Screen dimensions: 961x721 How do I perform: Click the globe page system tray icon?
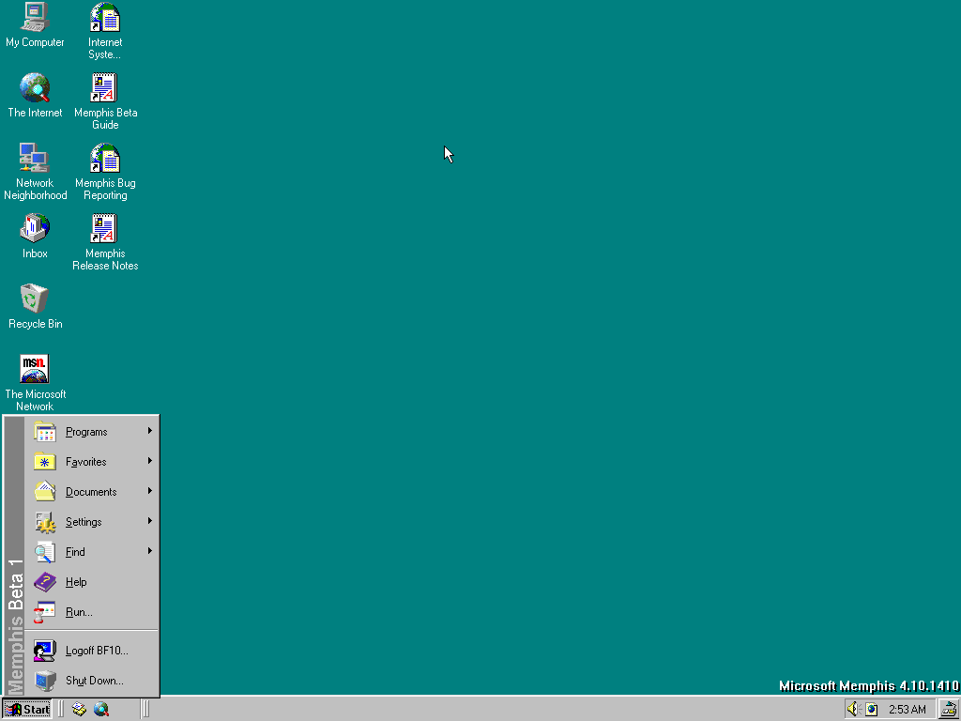(872, 710)
